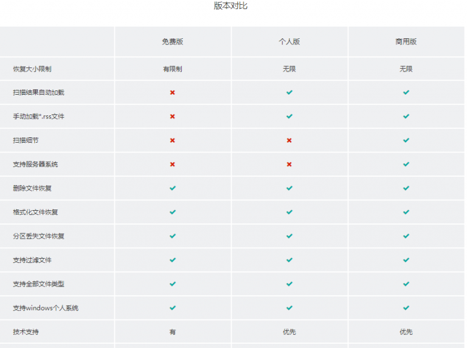Click red cross for 免费版 手动加载*.rss文件
Viewport: 467px width, 348px height.
tap(172, 116)
